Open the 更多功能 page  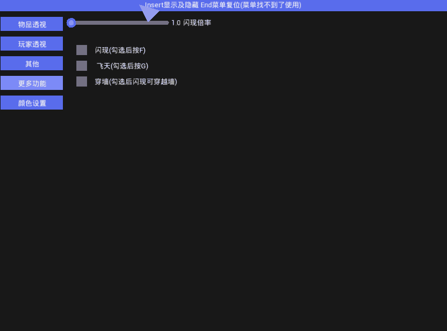point(31,83)
